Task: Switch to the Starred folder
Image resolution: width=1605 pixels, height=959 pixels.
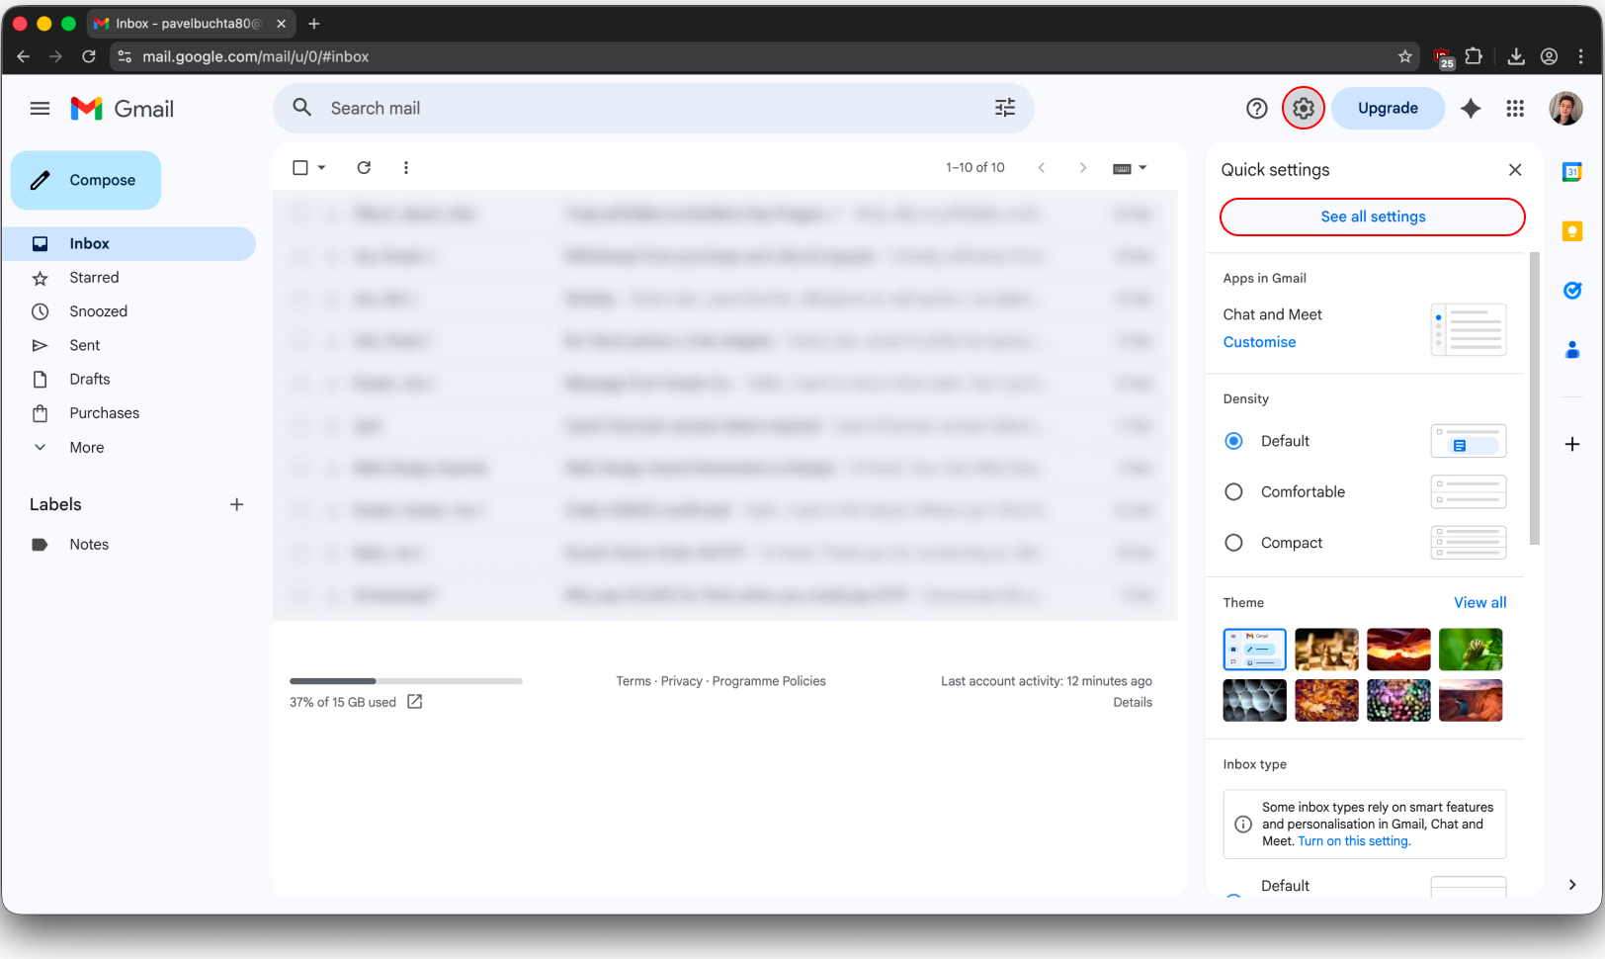Action: [94, 278]
